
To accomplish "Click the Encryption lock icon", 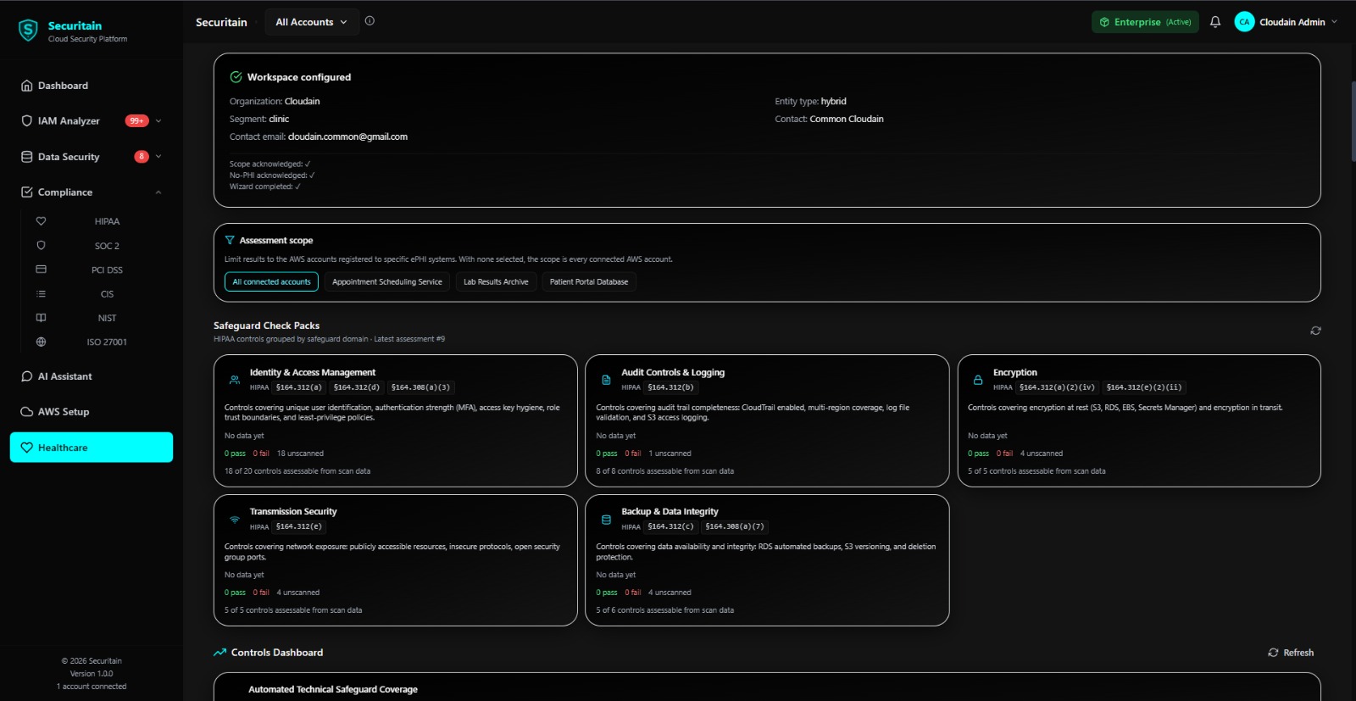I will pyautogui.click(x=978, y=380).
